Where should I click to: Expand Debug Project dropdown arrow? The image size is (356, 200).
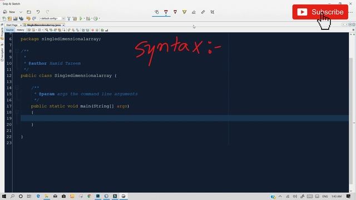[92, 18]
